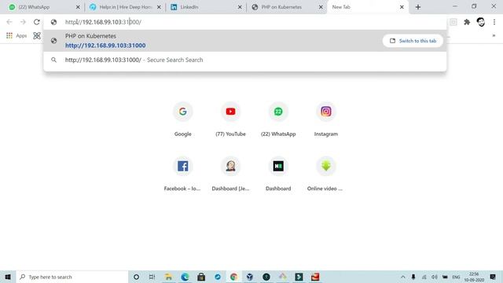Open the Chrome three-dot menu
This screenshot has width=503, height=283.
[494, 22]
